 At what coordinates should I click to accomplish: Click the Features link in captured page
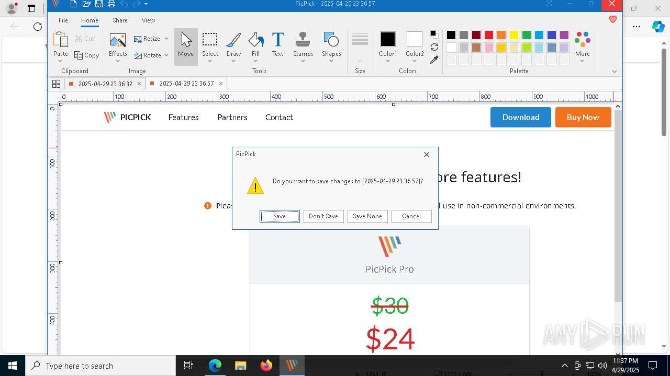pyautogui.click(x=184, y=118)
